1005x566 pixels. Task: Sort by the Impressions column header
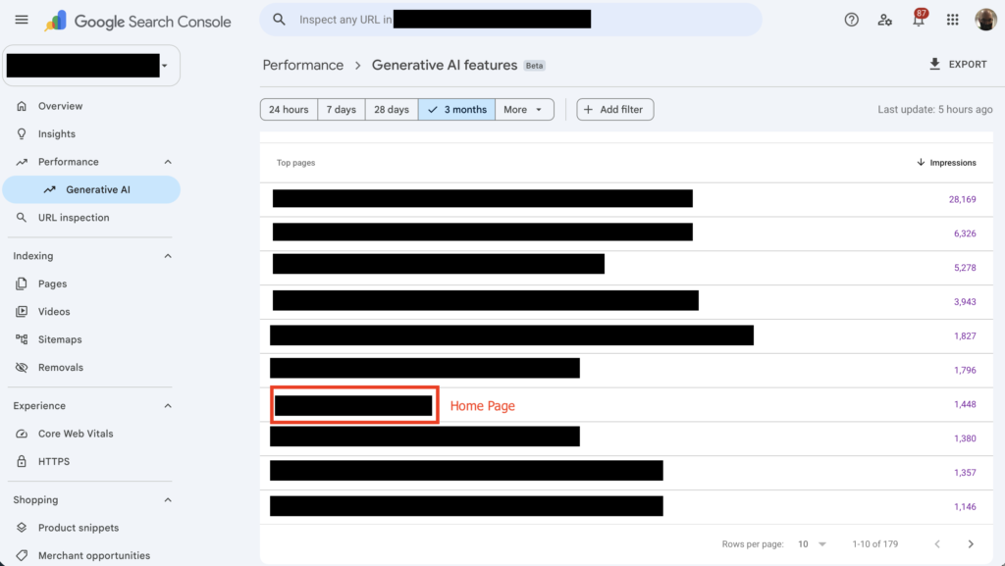point(946,163)
